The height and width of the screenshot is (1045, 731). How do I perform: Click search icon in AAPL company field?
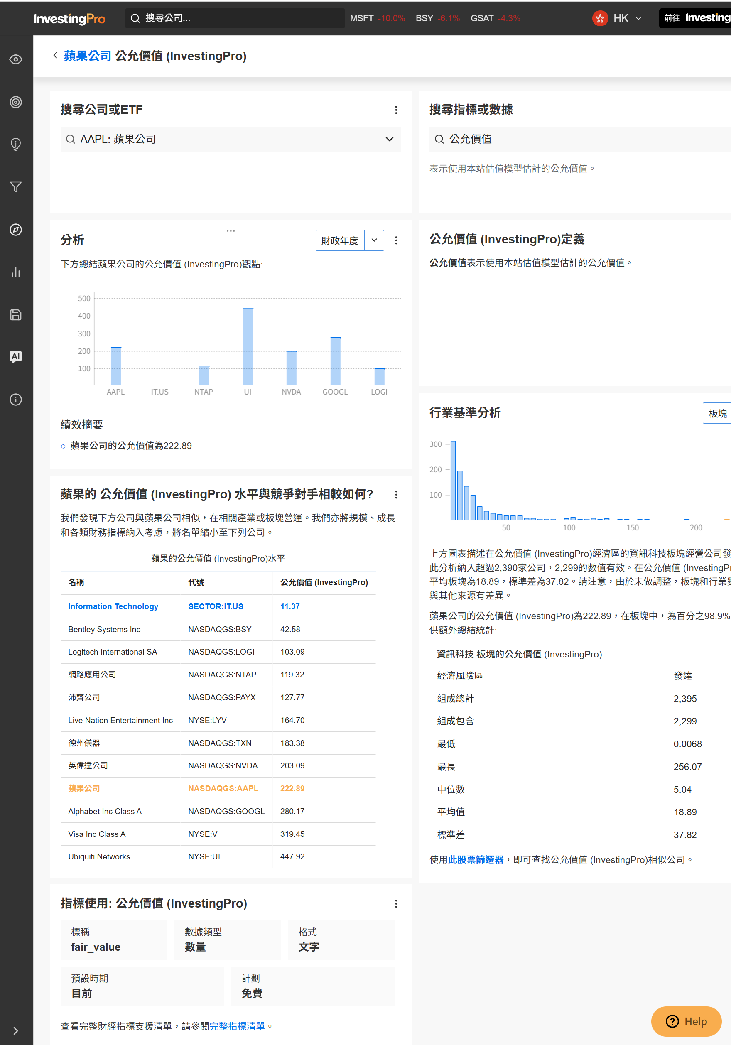(71, 139)
